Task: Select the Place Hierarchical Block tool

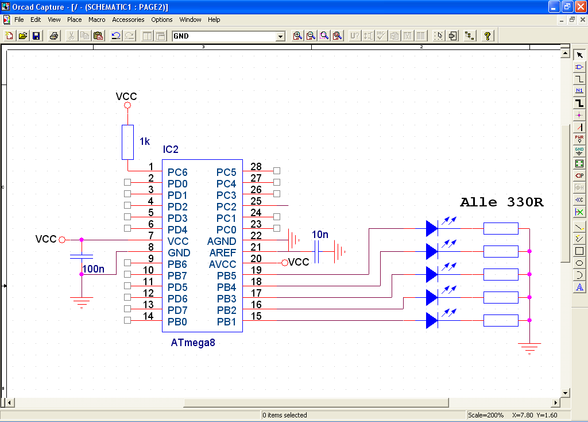Action: [579, 163]
